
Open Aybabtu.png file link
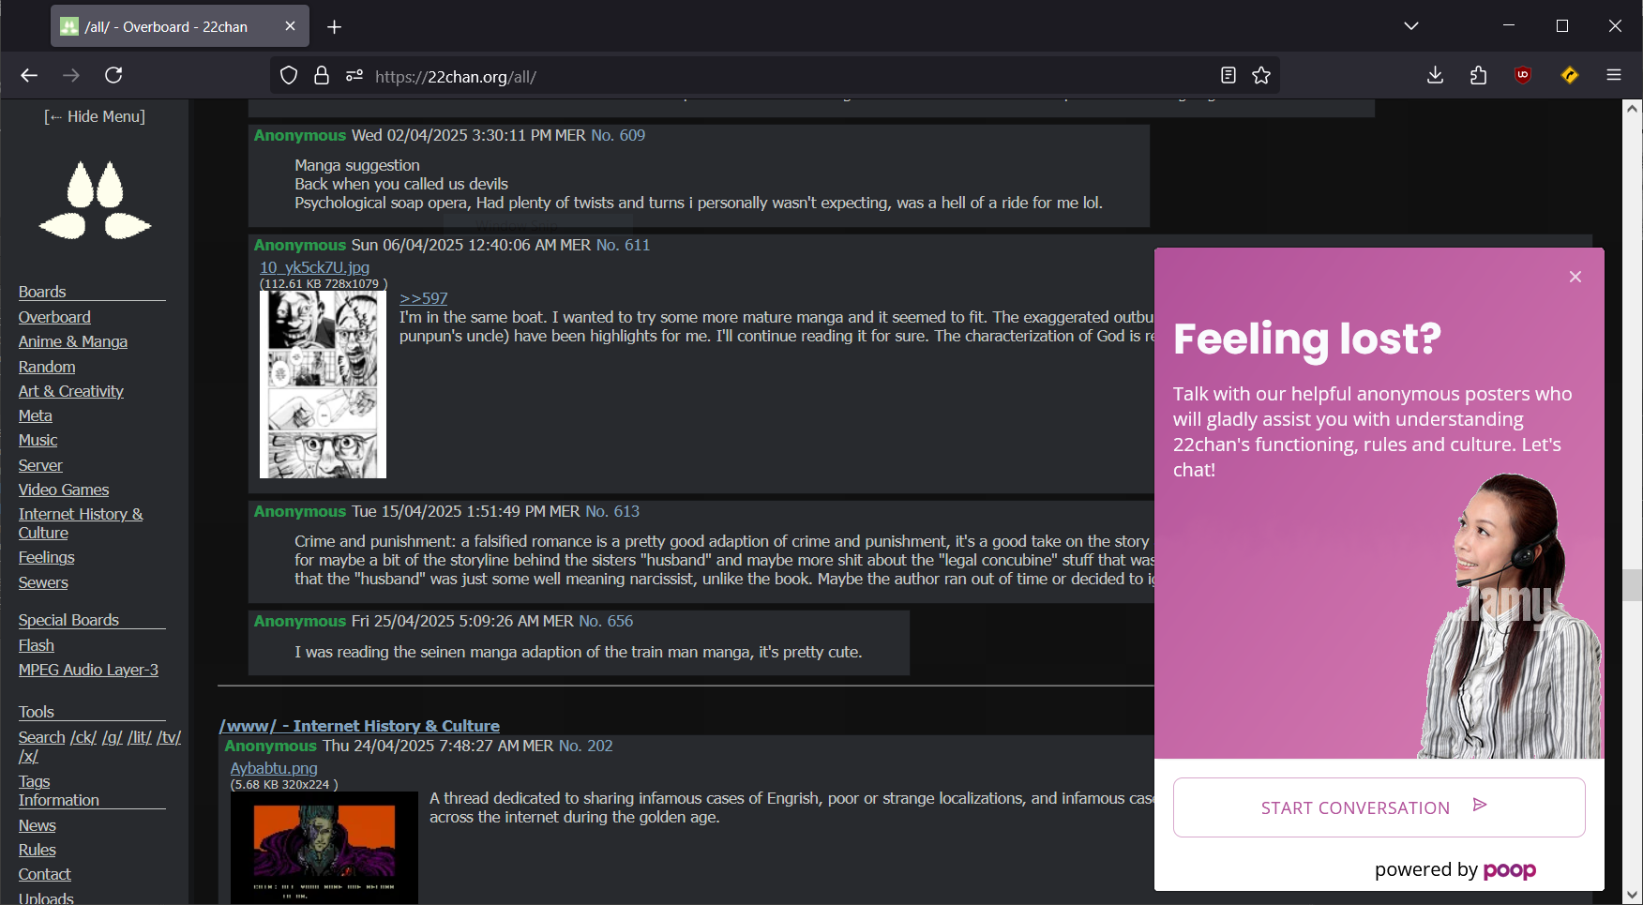point(274,768)
